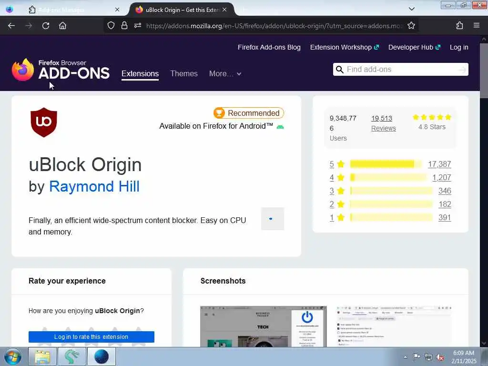Click the Log in link

pos(459,47)
